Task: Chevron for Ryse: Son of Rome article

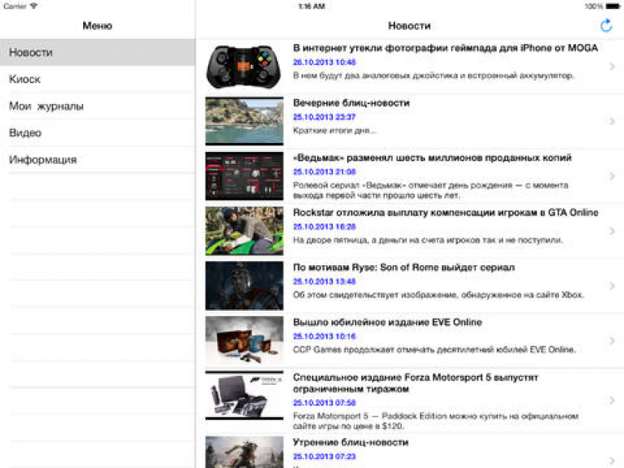Action: point(612,286)
